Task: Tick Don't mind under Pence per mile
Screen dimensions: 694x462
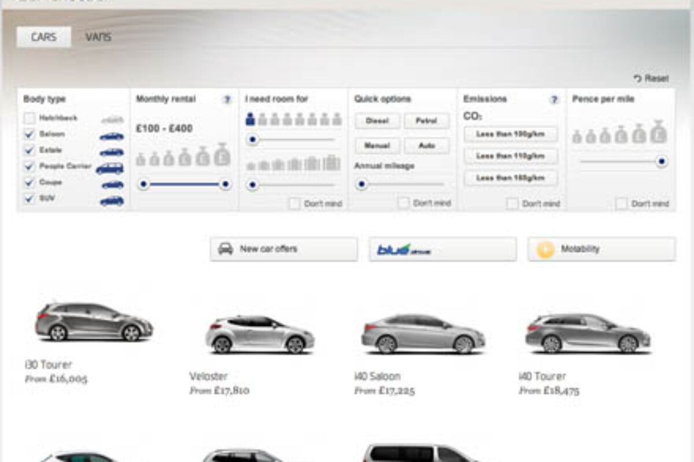Action: point(621,203)
